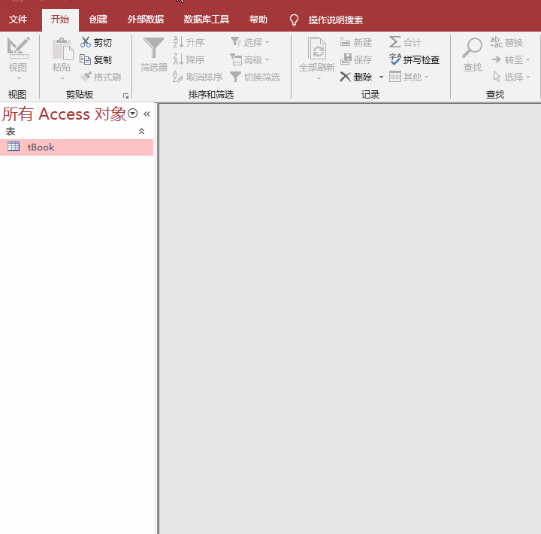
Task: Run 拼写检查 (Spelling check)
Action: 414,59
